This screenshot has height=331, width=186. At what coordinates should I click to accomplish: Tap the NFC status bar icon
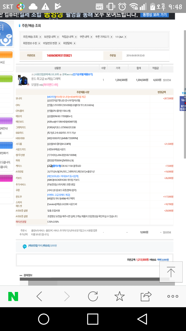[99, 7]
